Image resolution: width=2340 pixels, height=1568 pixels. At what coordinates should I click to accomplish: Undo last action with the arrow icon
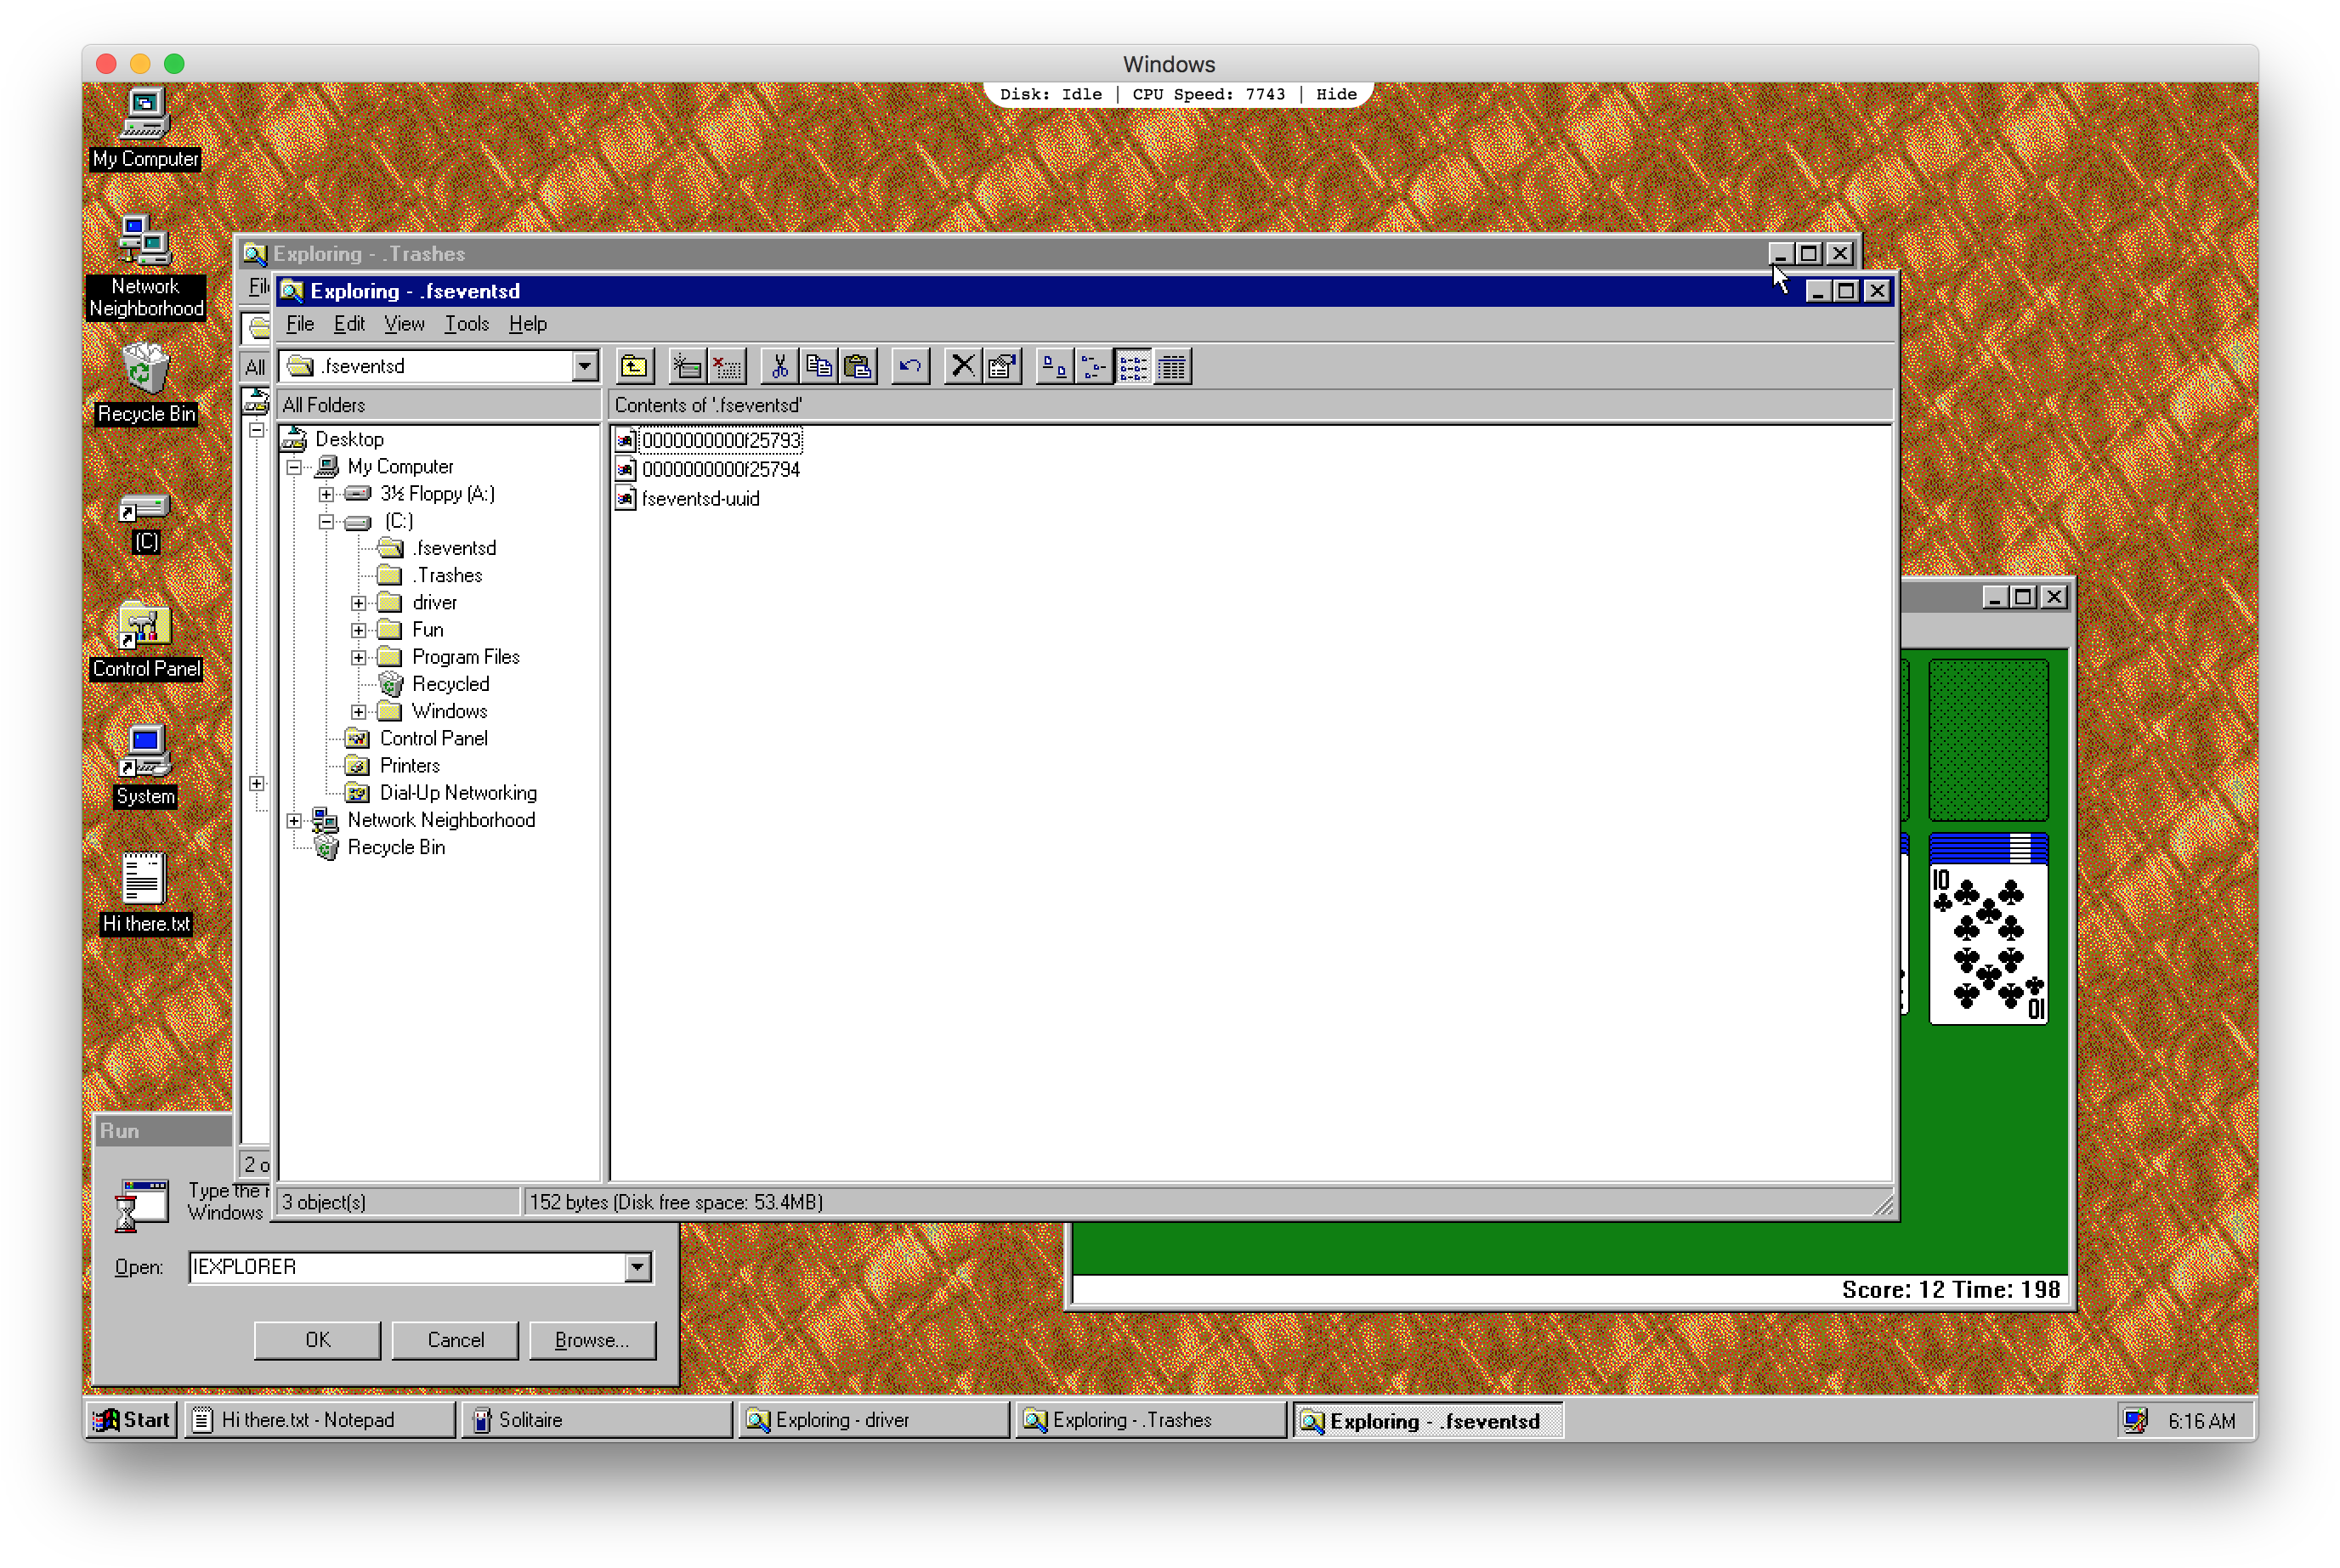coord(910,367)
